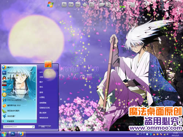This screenshot has width=183, height=137.
Task: Open Photoshop from the top dock PS icon
Action: coord(64,5)
